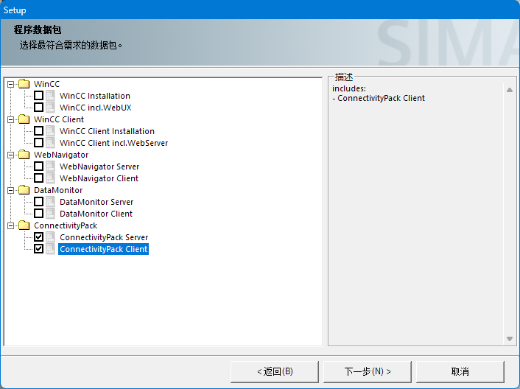Click the package icon beside WinCC Client Installation
The image size is (520, 389).
(50, 131)
